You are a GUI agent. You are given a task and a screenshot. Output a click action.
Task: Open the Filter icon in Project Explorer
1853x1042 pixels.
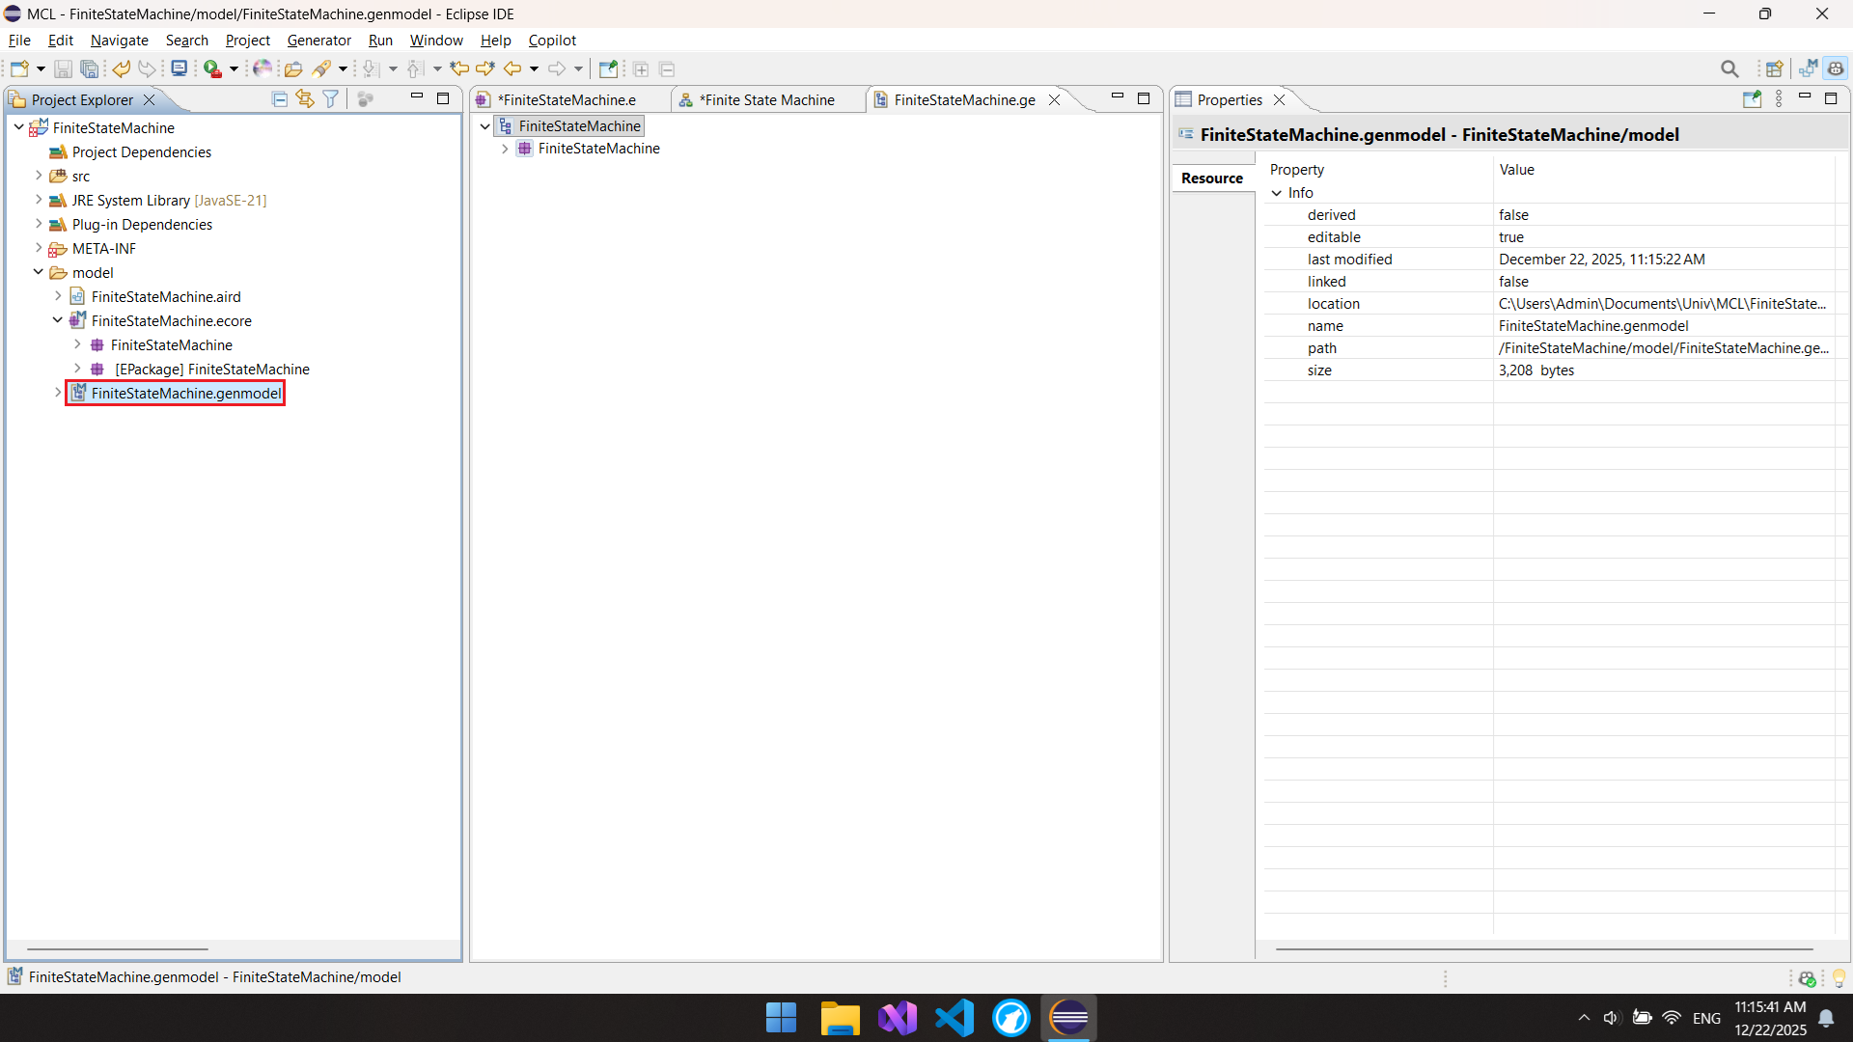(331, 99)
